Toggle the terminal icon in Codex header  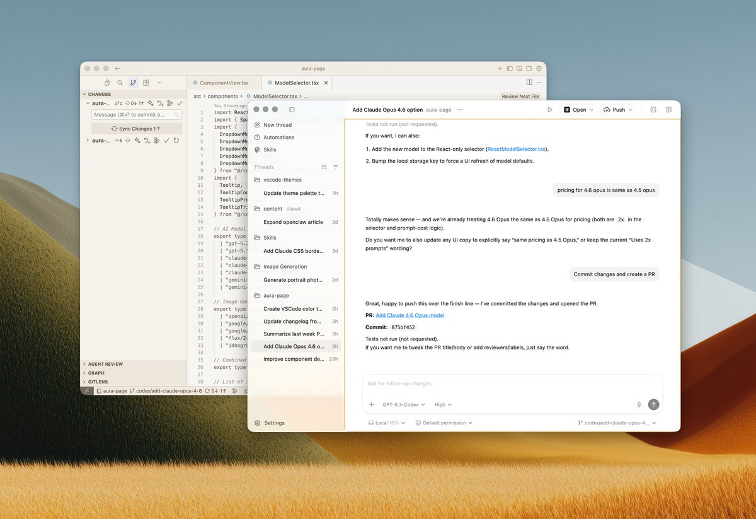click(653, 110)
